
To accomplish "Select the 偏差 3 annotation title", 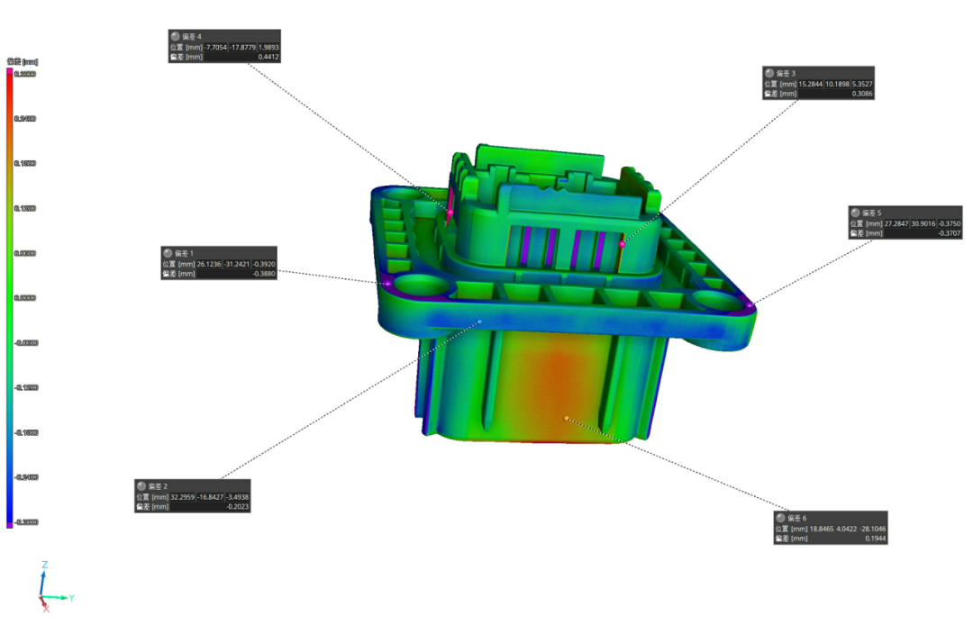I will [x=786, y=73].
